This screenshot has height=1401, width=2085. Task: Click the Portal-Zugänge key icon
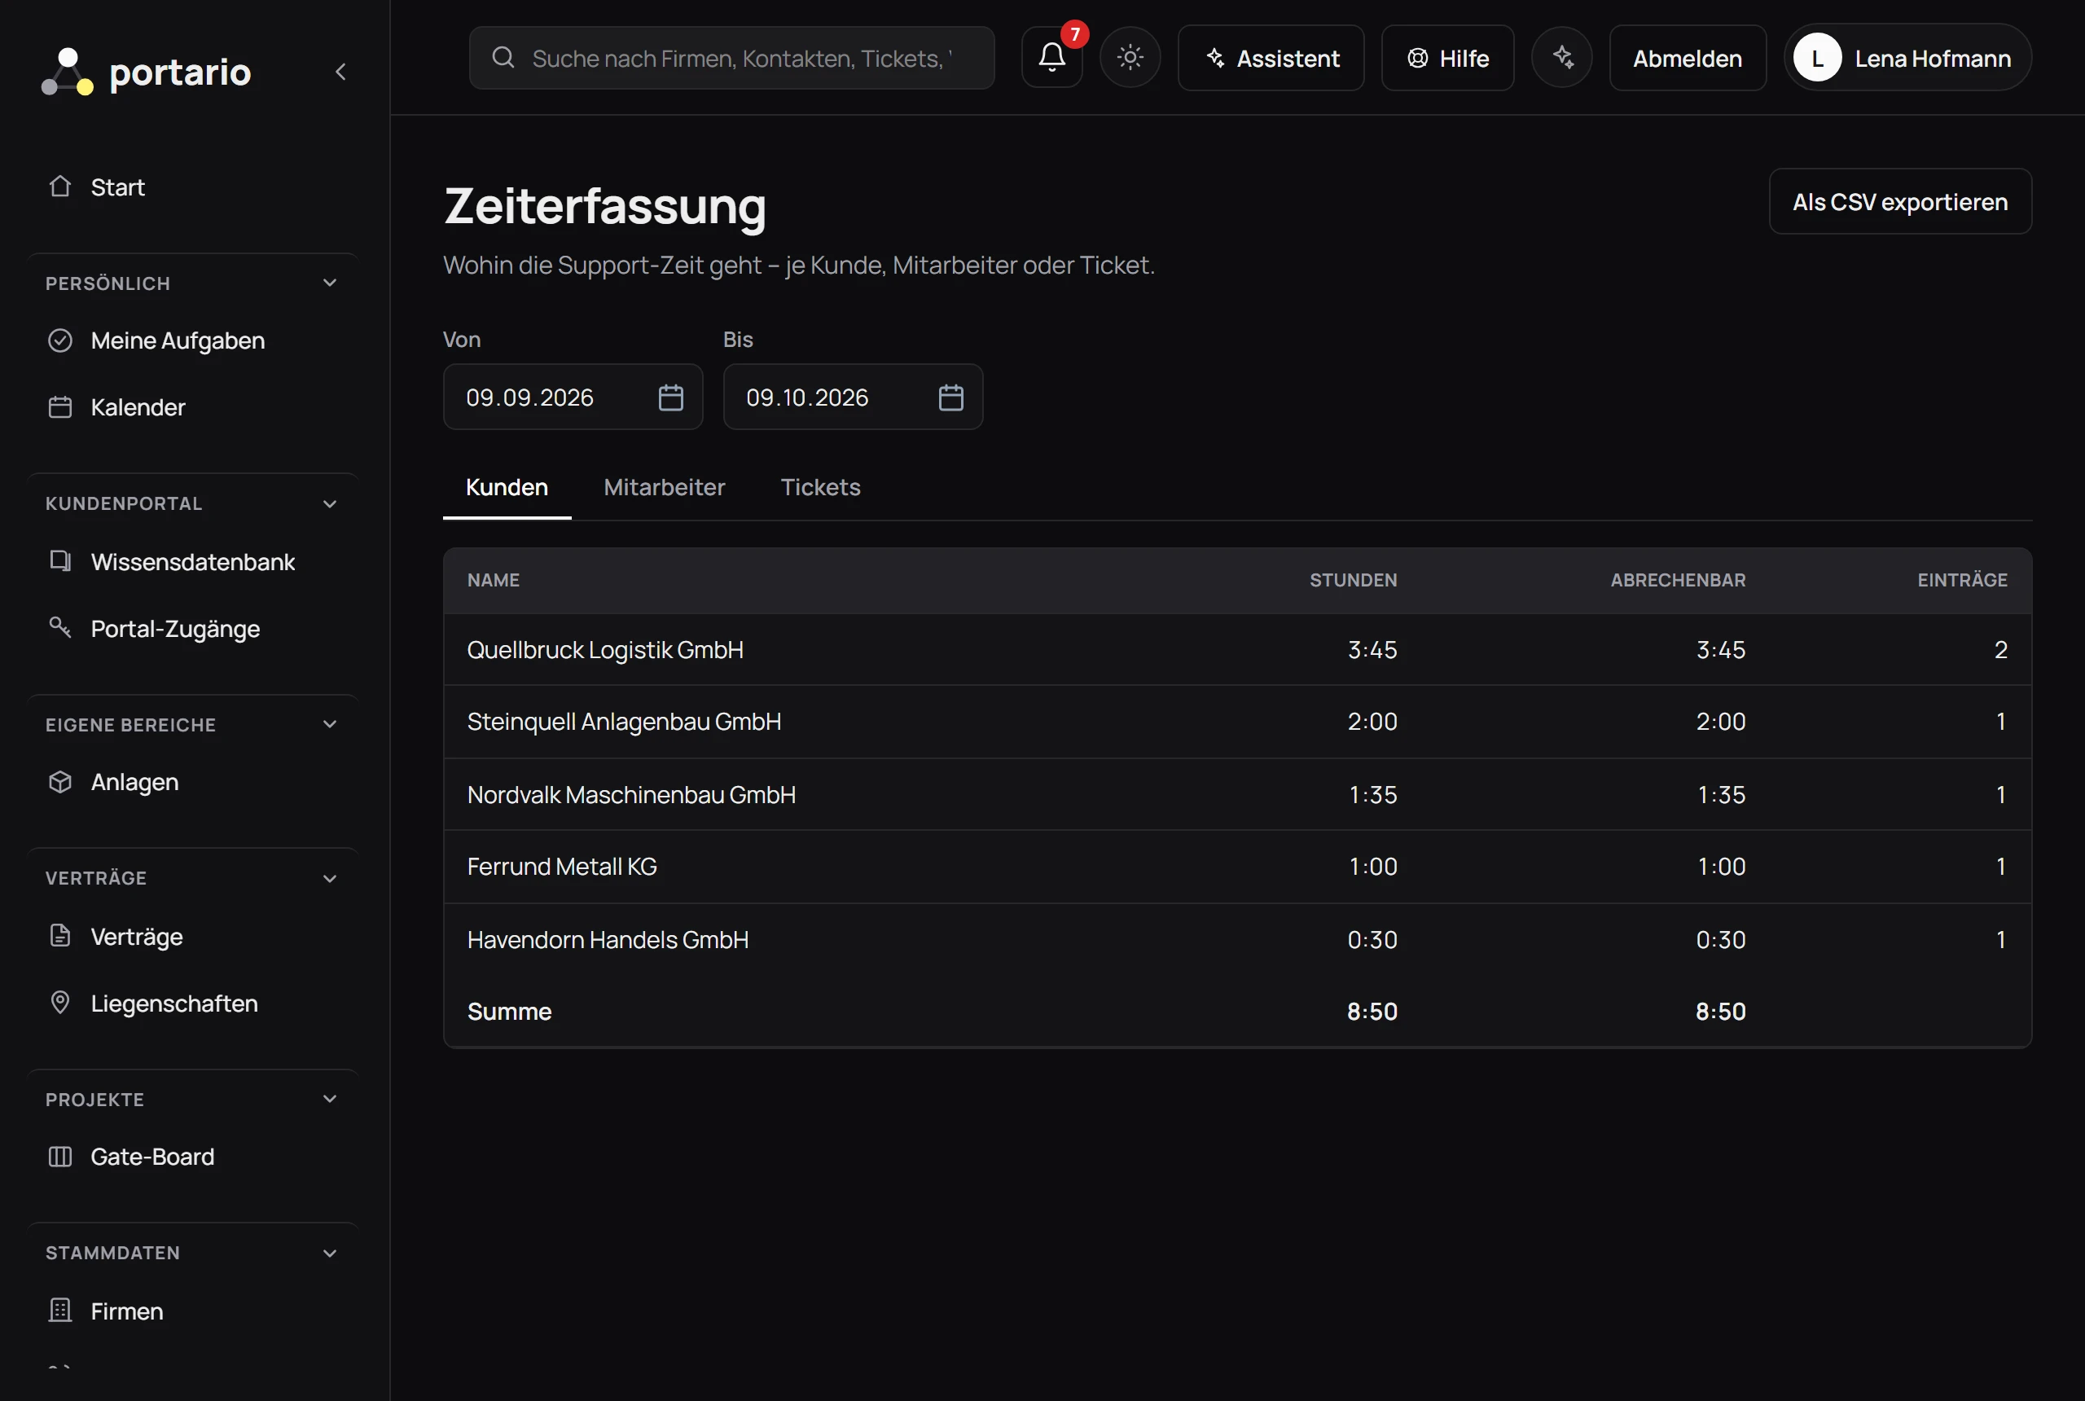59,628
